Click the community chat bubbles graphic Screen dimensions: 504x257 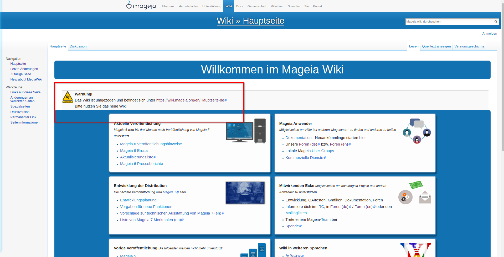417,131
